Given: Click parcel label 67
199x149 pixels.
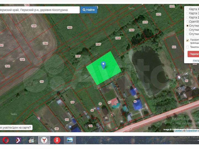Looking at the screenshot, I should click(109, 102).
